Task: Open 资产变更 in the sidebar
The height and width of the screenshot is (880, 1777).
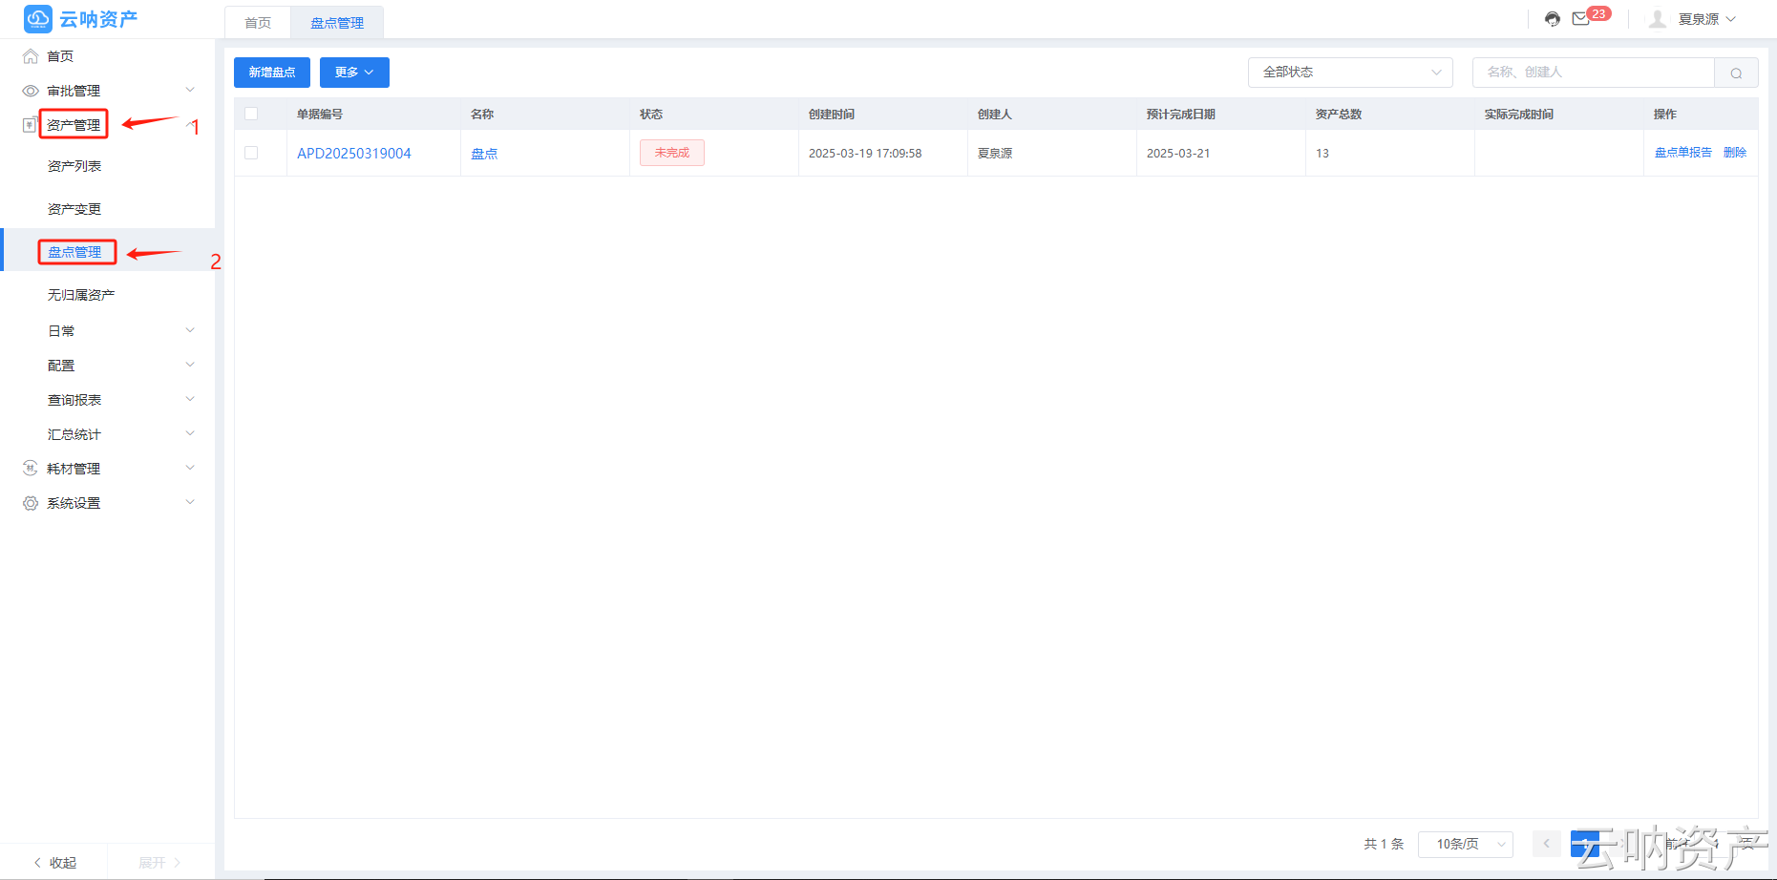Action: [x=74, y=209]
